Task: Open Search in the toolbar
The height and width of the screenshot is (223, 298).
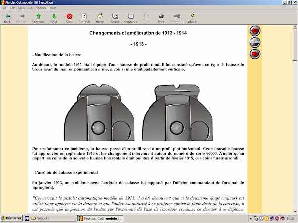Action: tap(115, 16)
